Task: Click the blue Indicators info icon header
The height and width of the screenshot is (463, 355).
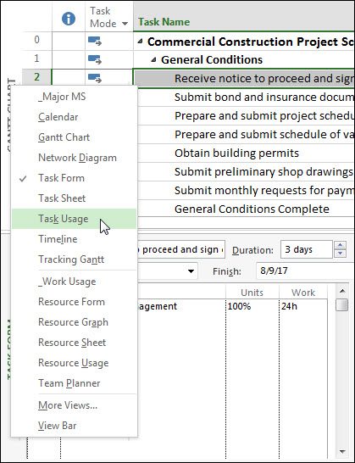Action: point(69,19)
